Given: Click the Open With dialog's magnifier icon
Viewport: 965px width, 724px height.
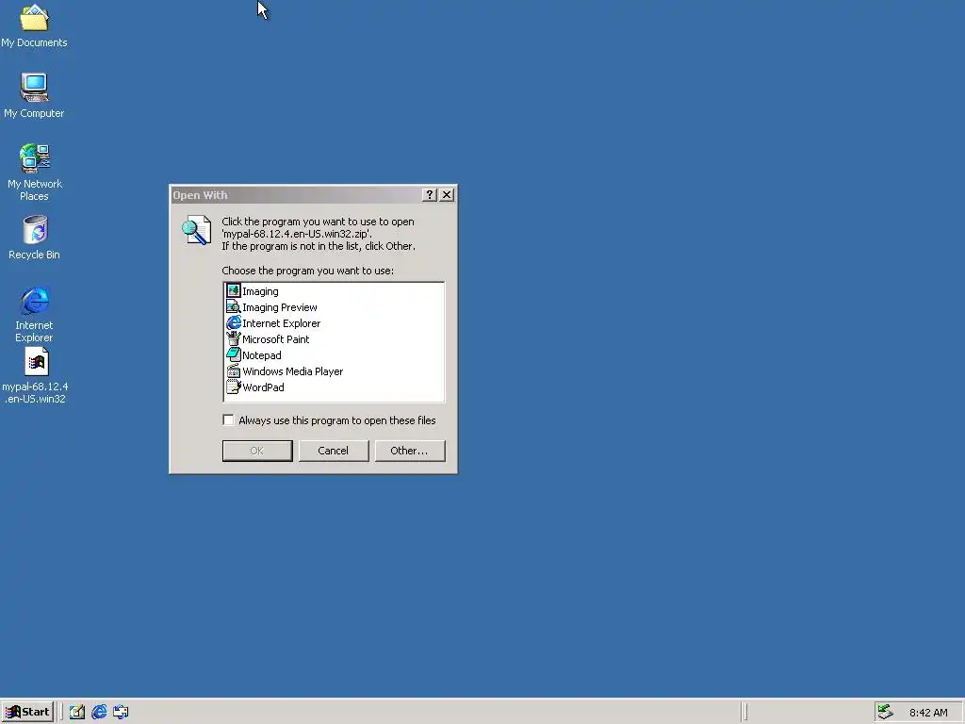Looking at the screenshot, I should [x=196, y=230].
